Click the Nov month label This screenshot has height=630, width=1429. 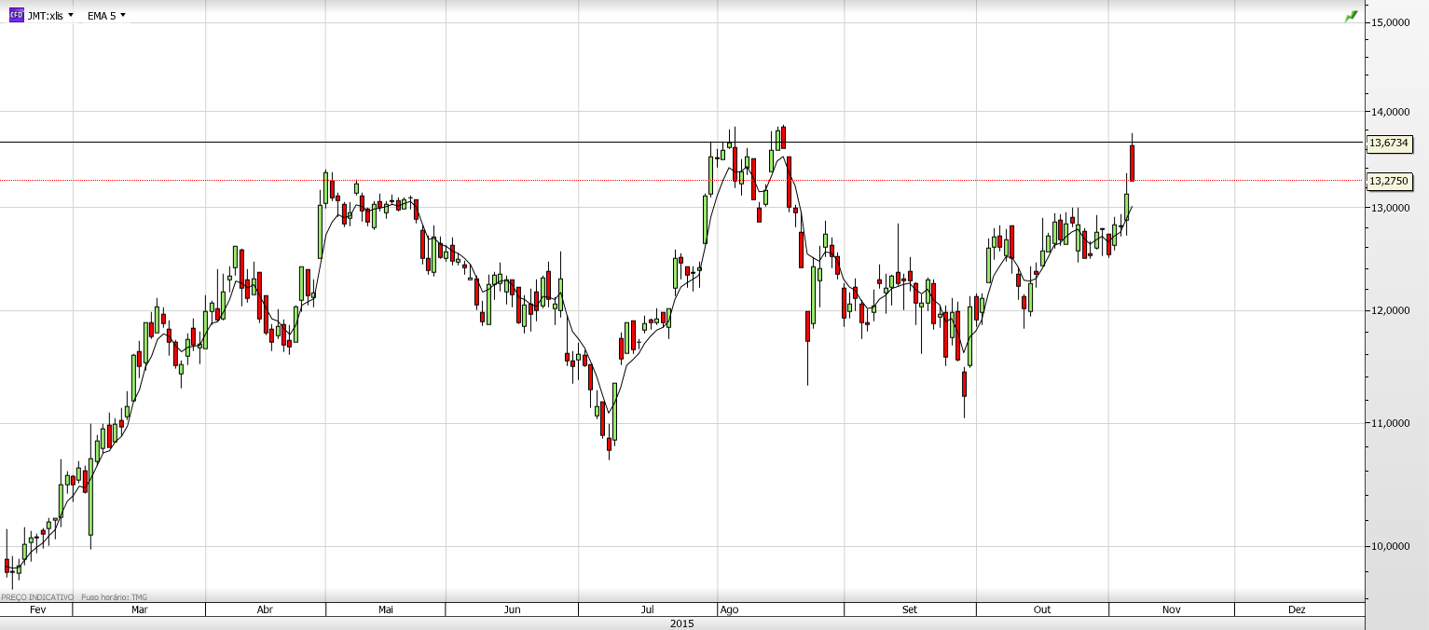coord(1172,609)
